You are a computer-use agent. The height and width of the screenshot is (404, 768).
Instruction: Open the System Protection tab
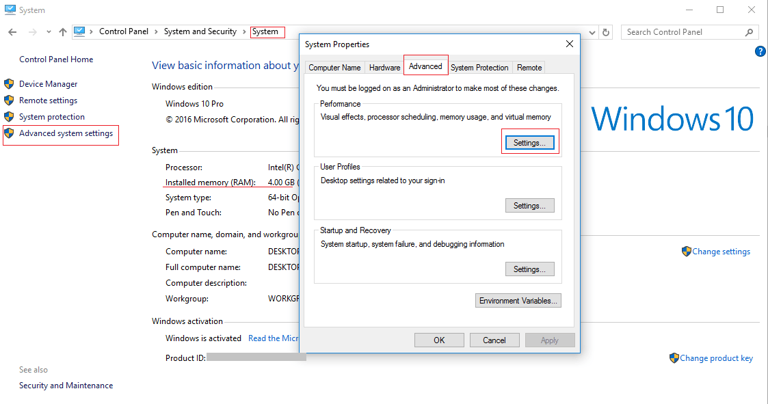pyautogui.click(x=479, y=68)
